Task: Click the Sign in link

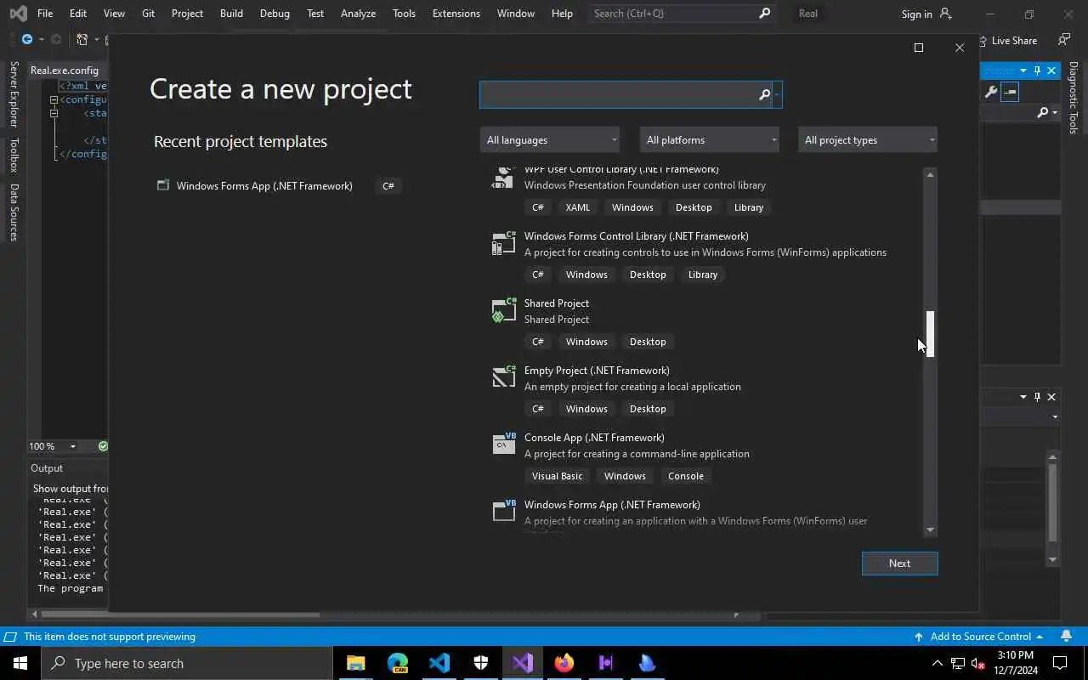Action: [917, 14]
